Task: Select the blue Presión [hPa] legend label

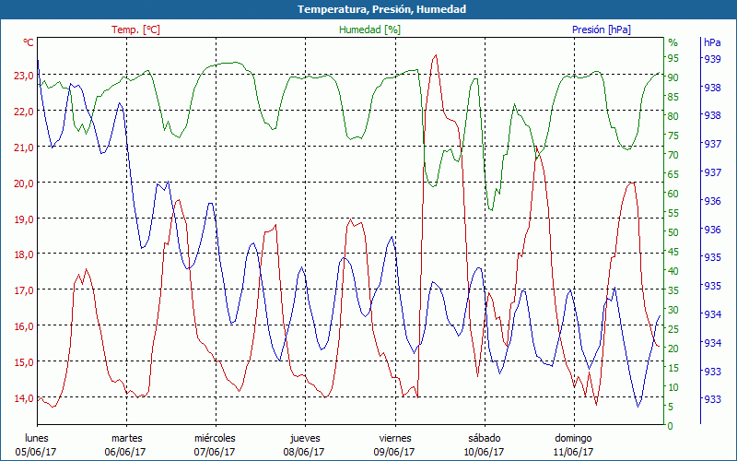Action: [x=601, y=30]
